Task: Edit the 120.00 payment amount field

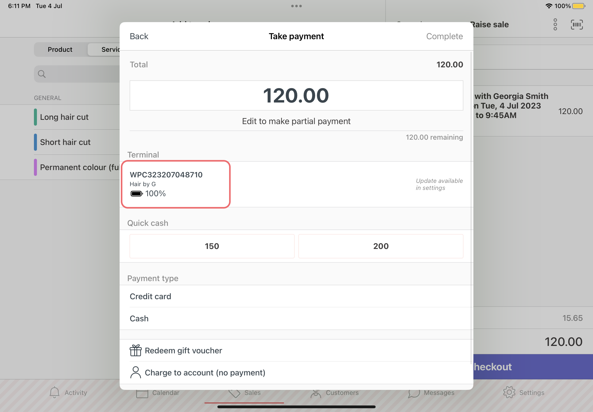Action: click(x=296, y=95)
